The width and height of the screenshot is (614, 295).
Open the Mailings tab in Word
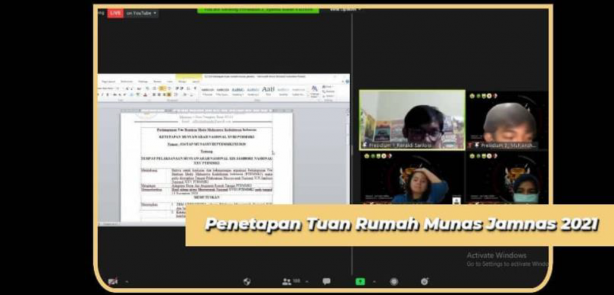143,81
